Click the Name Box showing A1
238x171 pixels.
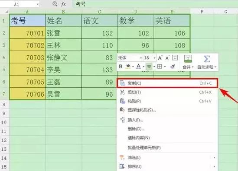20,4
